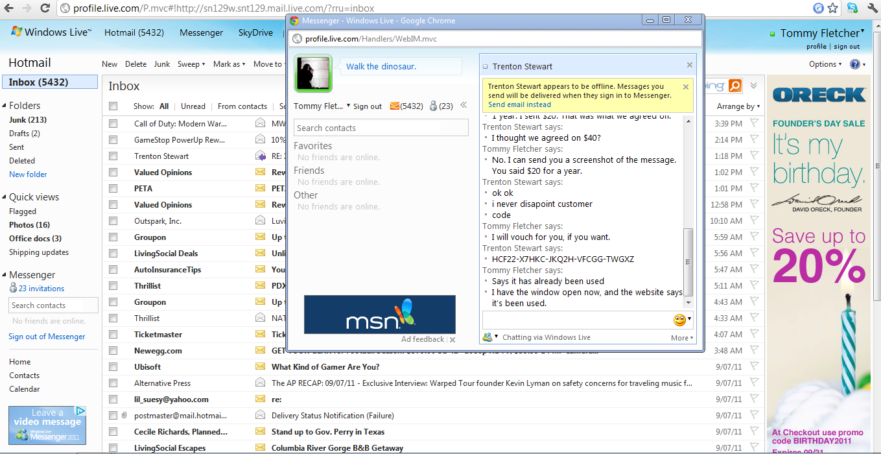
Task: Click the Chrome reload button
Action: click(45, 8)
